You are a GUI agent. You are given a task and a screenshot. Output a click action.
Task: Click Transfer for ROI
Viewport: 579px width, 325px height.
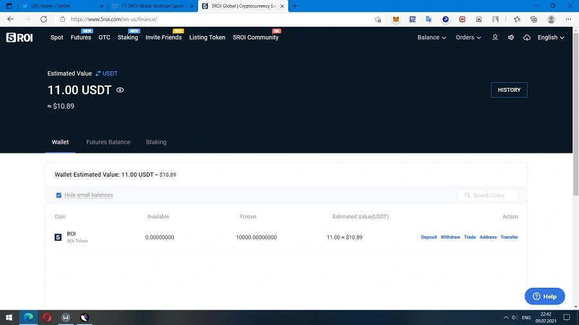509,237
